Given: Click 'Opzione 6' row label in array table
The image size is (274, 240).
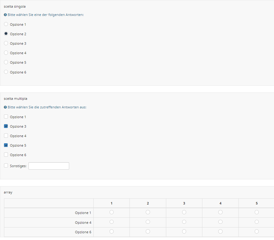Looking at the screenshot, I should tap(83, 232).
